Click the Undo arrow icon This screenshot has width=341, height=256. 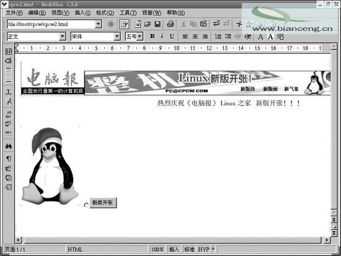[x=216, y=24]
